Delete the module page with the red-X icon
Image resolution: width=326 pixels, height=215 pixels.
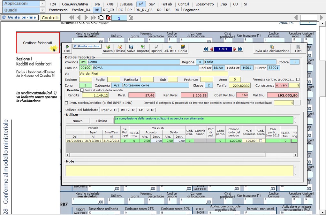point(108,18)
